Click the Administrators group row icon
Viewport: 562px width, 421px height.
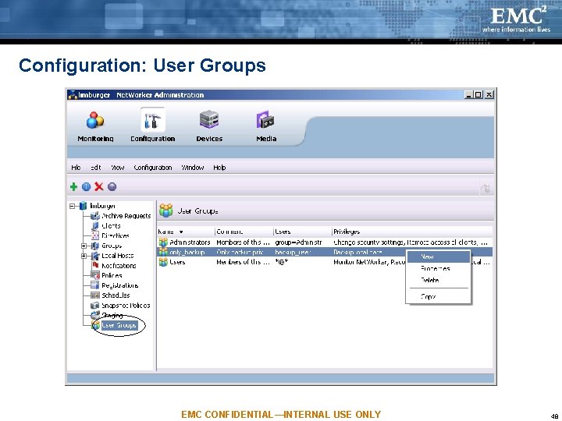163,242
